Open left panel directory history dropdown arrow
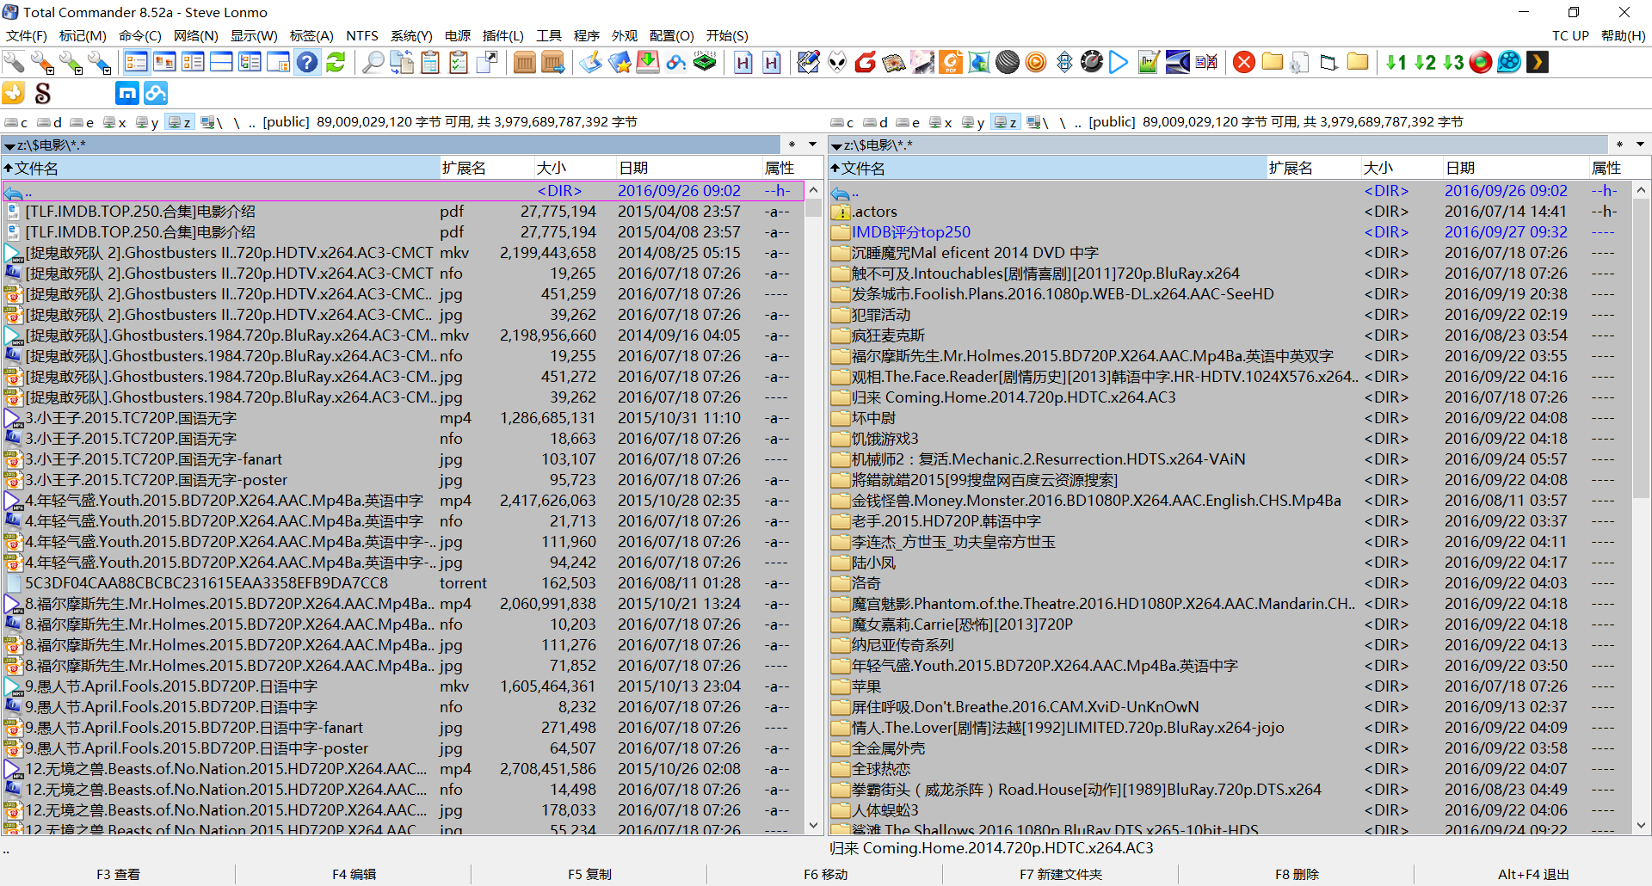This screenshot has height=886, width=1652. [812, 145]
